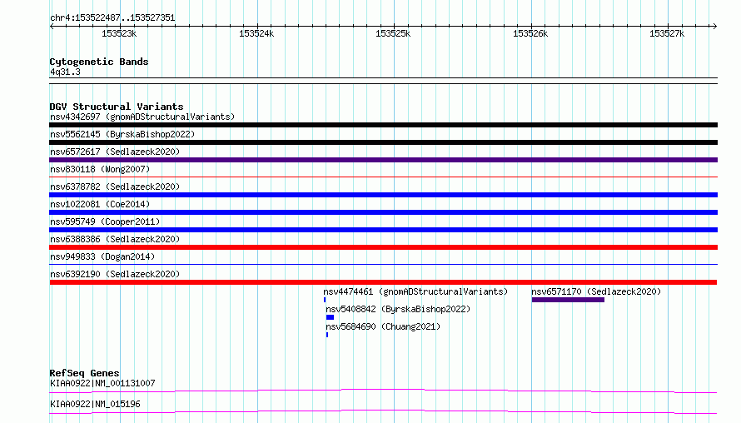Click the 153527k ruler label
The image size is (741, 423).
pos(667,33)
